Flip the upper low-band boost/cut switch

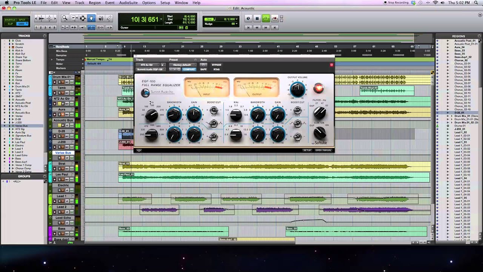(214, 110)
